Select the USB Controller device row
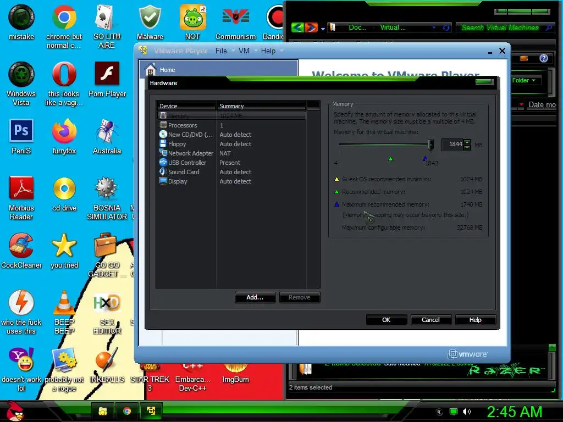 [x=231, y=163]
